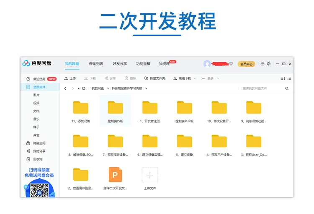The height and width of the screenshot is (214, 314).
Task: Click the 我的网盘 breadcrumb link
Action: (x=98, y=88)
